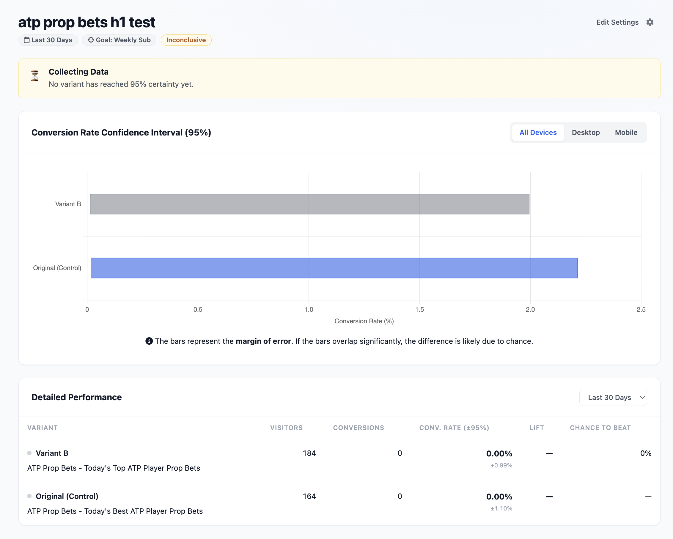Click the Goal: Weekly Sub badge
The width and height of the screenshot is (673, 539).
(119, 40)
